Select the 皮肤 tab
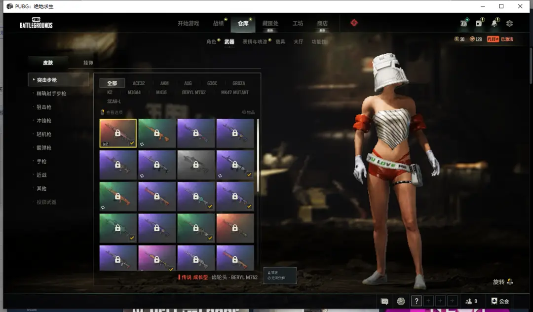533x312 pixels. click(48, 63)
